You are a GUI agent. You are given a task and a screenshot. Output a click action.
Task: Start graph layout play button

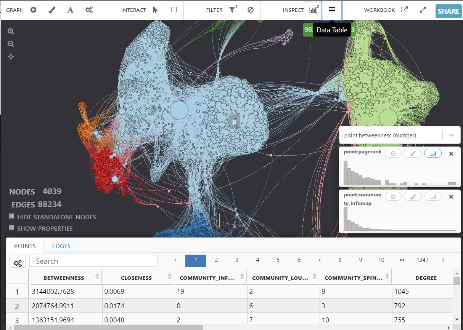coord(34,10)
